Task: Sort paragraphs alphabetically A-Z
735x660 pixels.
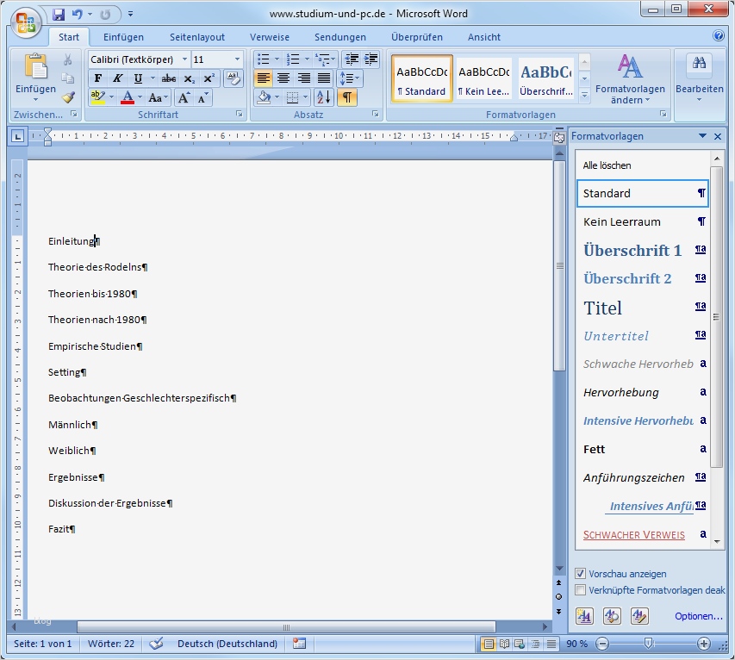Action: pyautogui.click(x=323, y=97)
